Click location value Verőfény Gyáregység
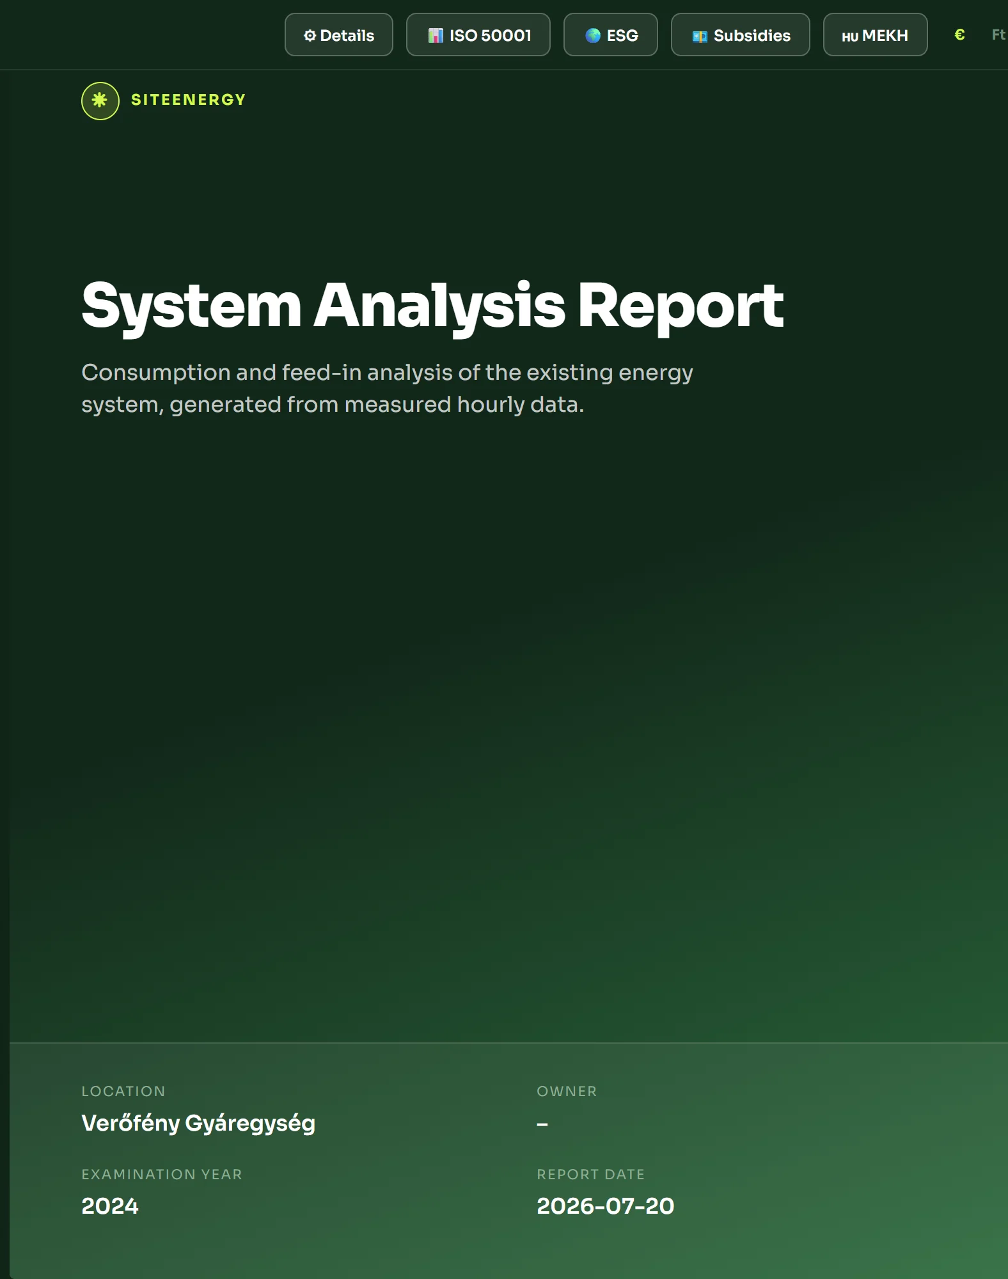Screen dimensions: 1008x1279 click(x=198, y=1123)
